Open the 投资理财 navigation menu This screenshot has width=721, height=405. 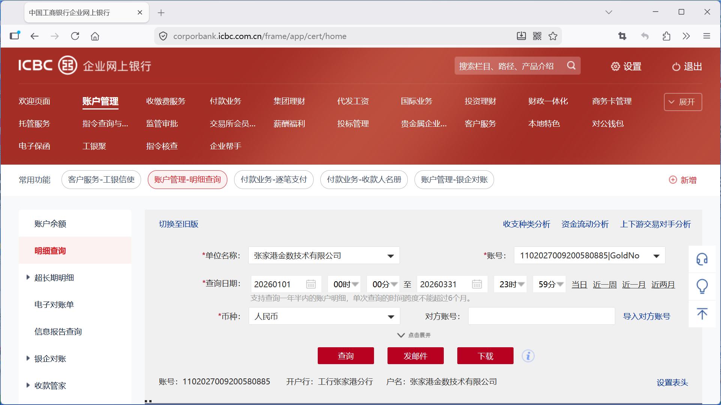coord(481,101)
